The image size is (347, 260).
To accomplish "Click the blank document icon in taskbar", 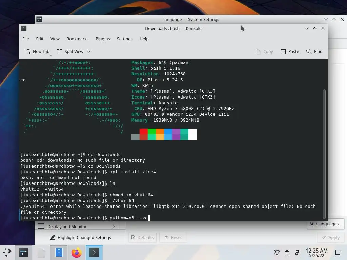I will click(x=41, y=253).
